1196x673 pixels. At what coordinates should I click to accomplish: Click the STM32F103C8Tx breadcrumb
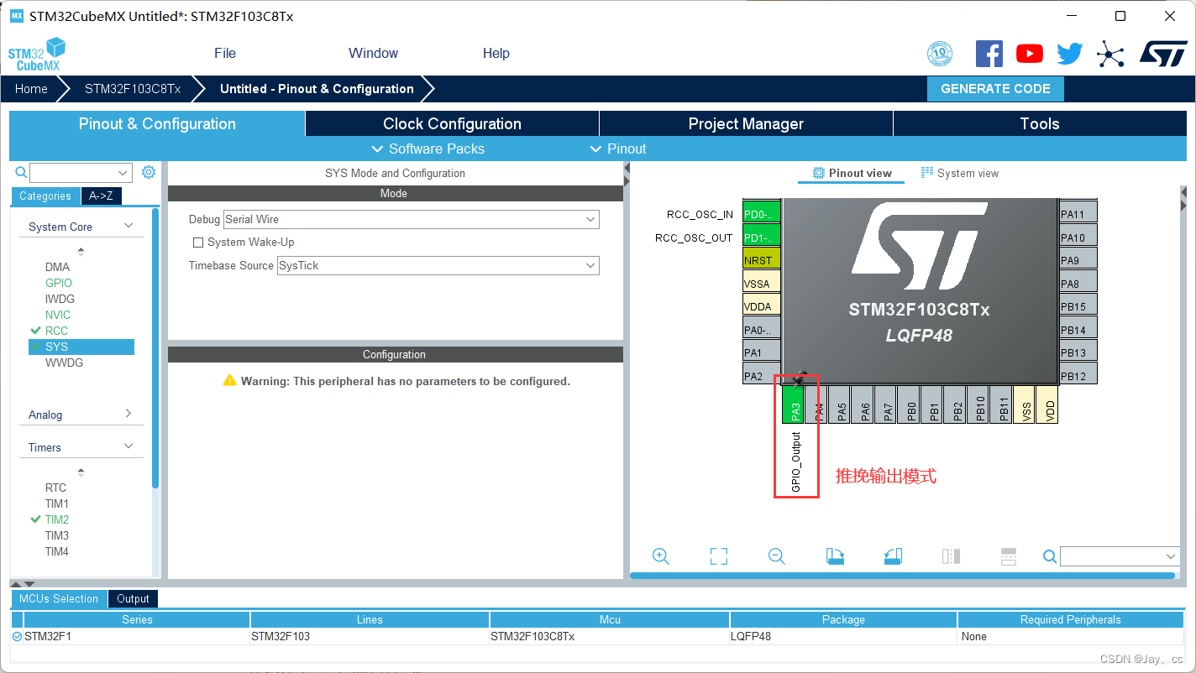coord(133,89)
